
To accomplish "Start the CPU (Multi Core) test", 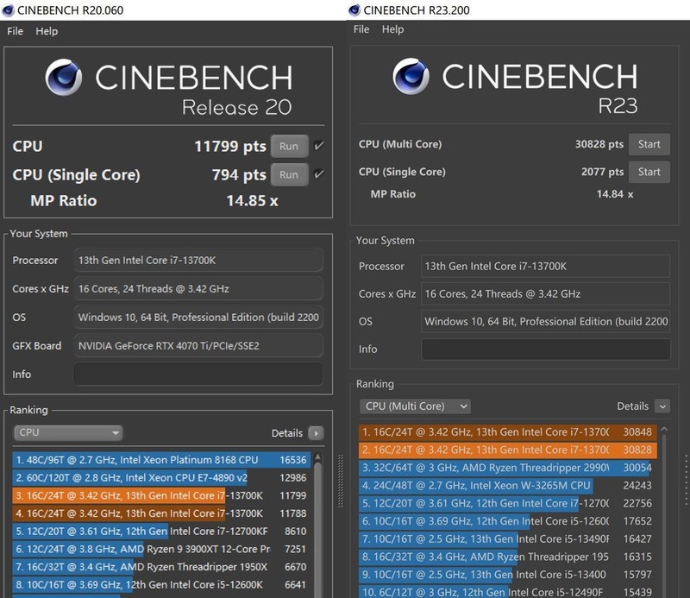I will (x=649, y=144).
